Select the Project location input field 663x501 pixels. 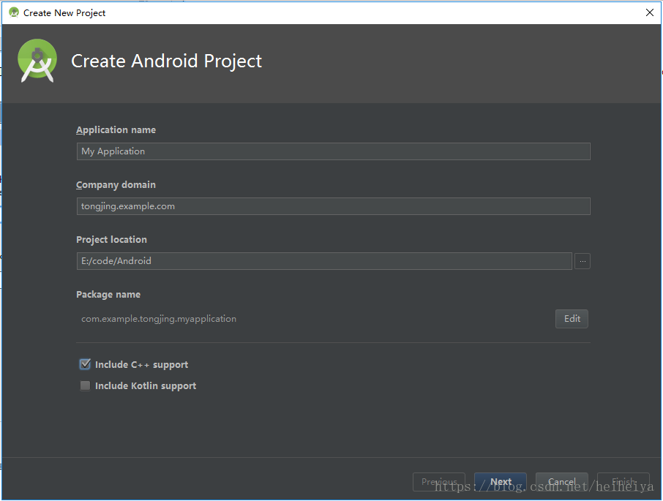(323, 261)
